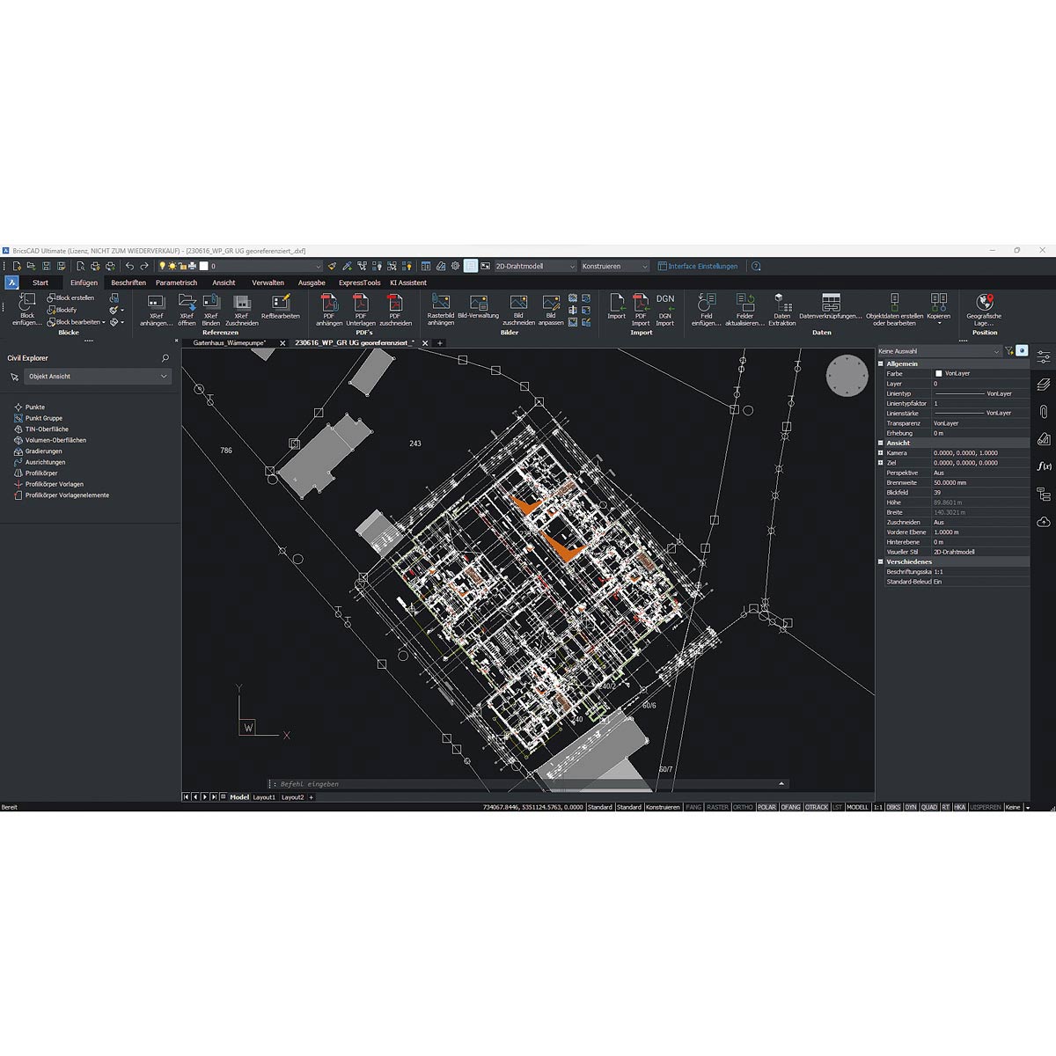Open the Layout1 tab
The image size is (1056, 1056).
pyautogui.click(x=264, y=797)
